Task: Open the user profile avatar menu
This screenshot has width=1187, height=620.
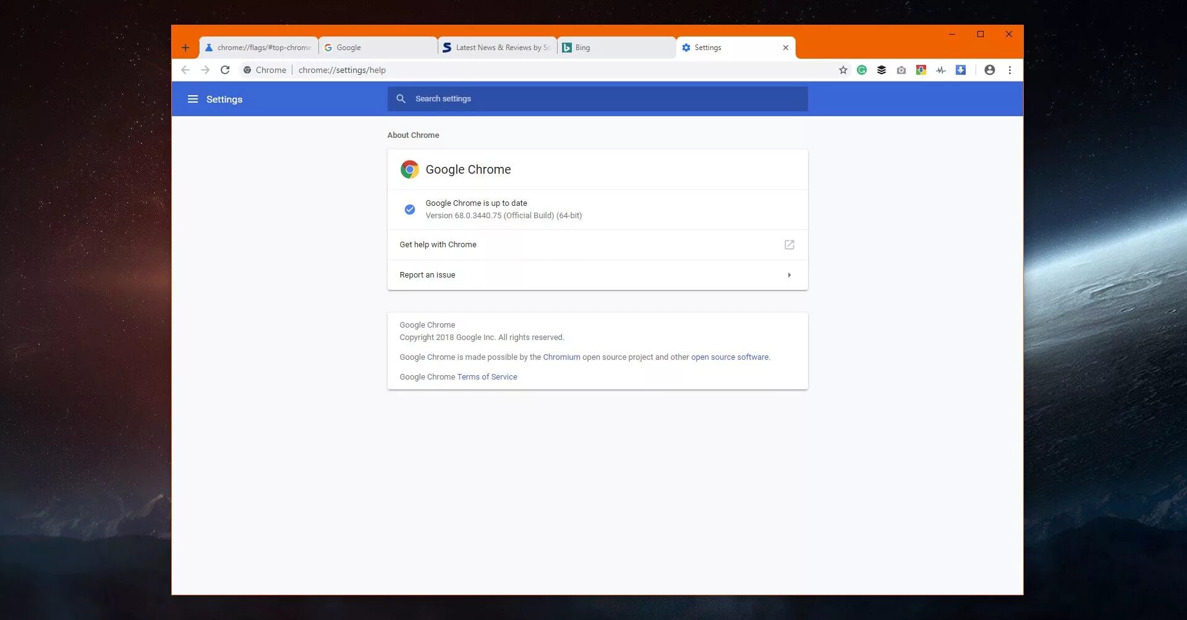Action: [990, 70]
